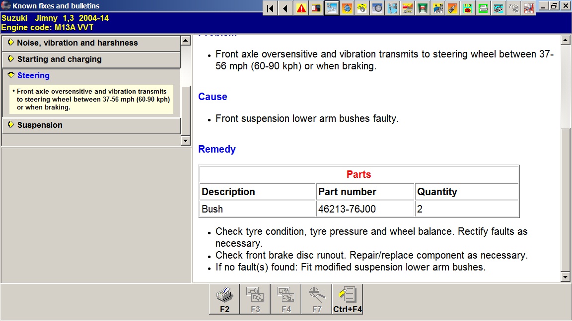Click the F7 magnifier button
Viewport: 572px width, 321px height.
click(317, 299)
